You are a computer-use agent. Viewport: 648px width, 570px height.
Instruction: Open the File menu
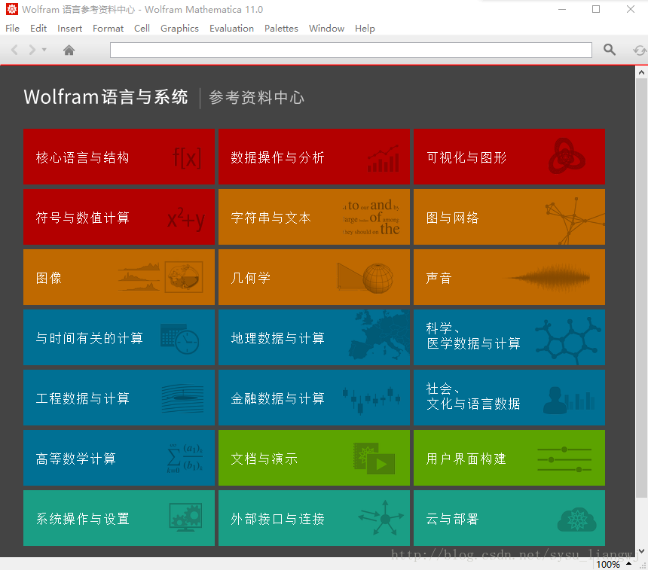12,28
